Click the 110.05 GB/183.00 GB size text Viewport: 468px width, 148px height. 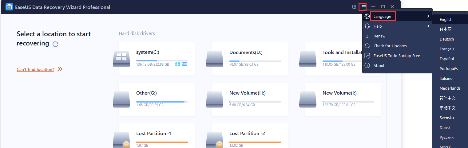point(339,64)
